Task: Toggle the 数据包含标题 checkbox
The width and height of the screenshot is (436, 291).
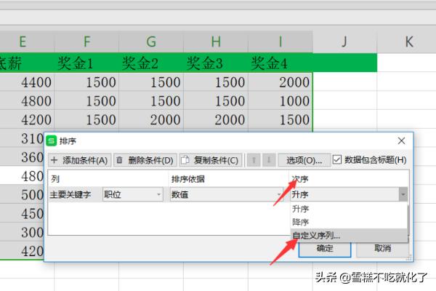Action: coord(337,159)
